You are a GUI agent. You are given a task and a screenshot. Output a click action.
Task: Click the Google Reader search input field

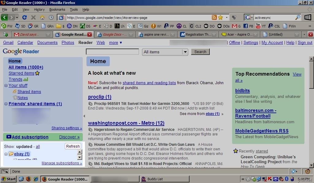click(x=112, y=52)
